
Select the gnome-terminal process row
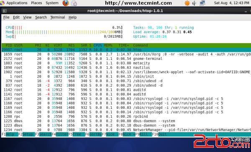126,59
